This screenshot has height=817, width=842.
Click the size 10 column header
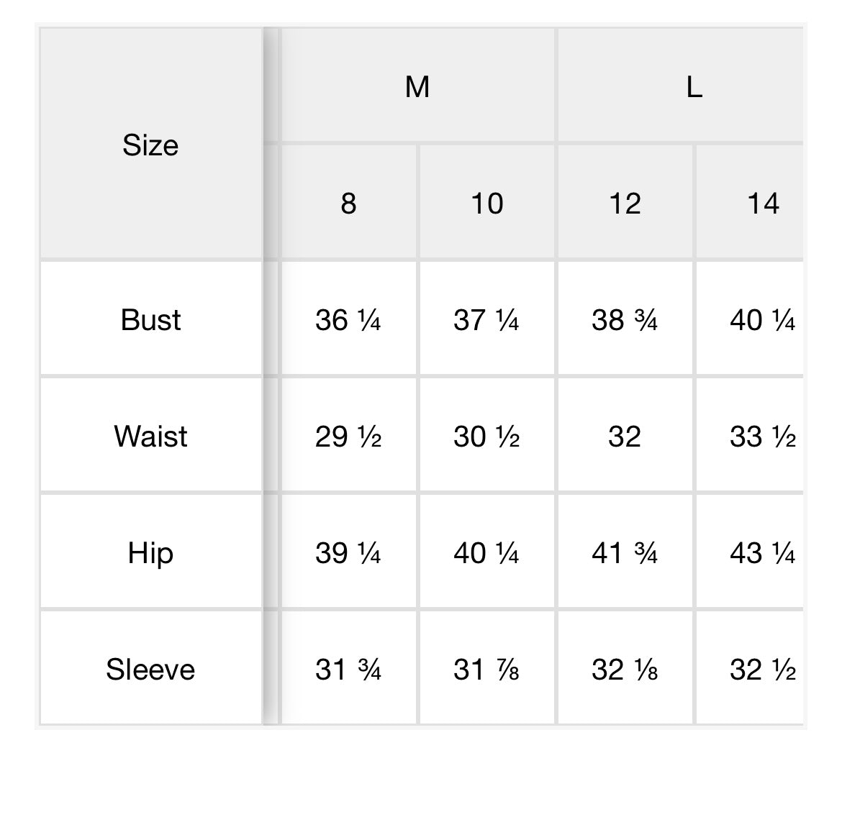coord(486,204)
